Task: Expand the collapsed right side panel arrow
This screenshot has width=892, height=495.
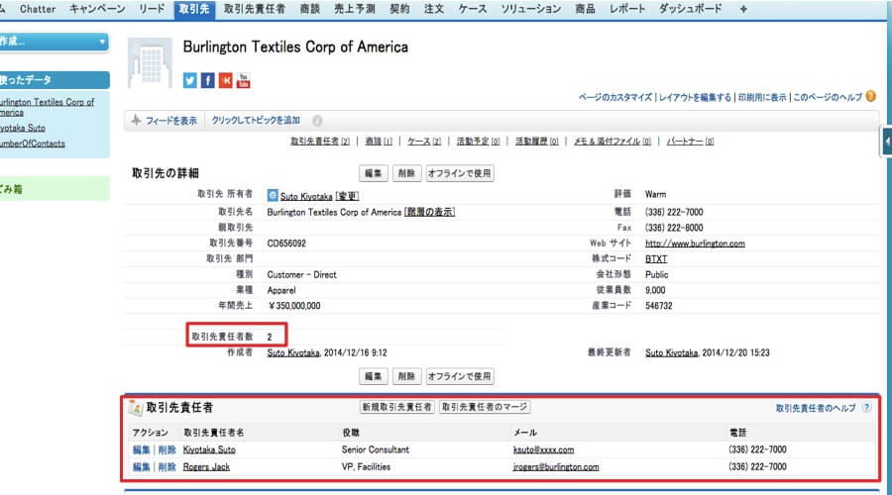Action: pyautogui.click(x=886, y=144)
